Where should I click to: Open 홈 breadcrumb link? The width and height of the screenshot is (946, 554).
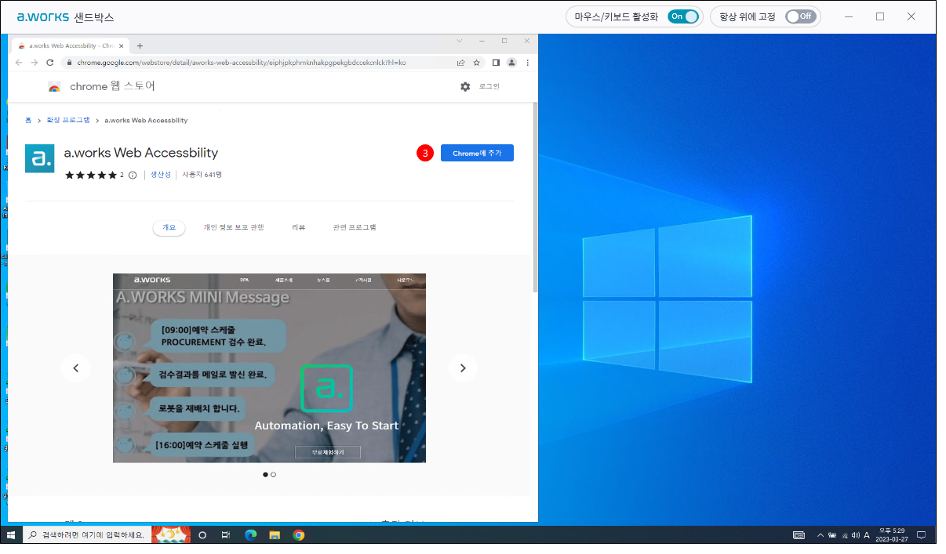28,121
